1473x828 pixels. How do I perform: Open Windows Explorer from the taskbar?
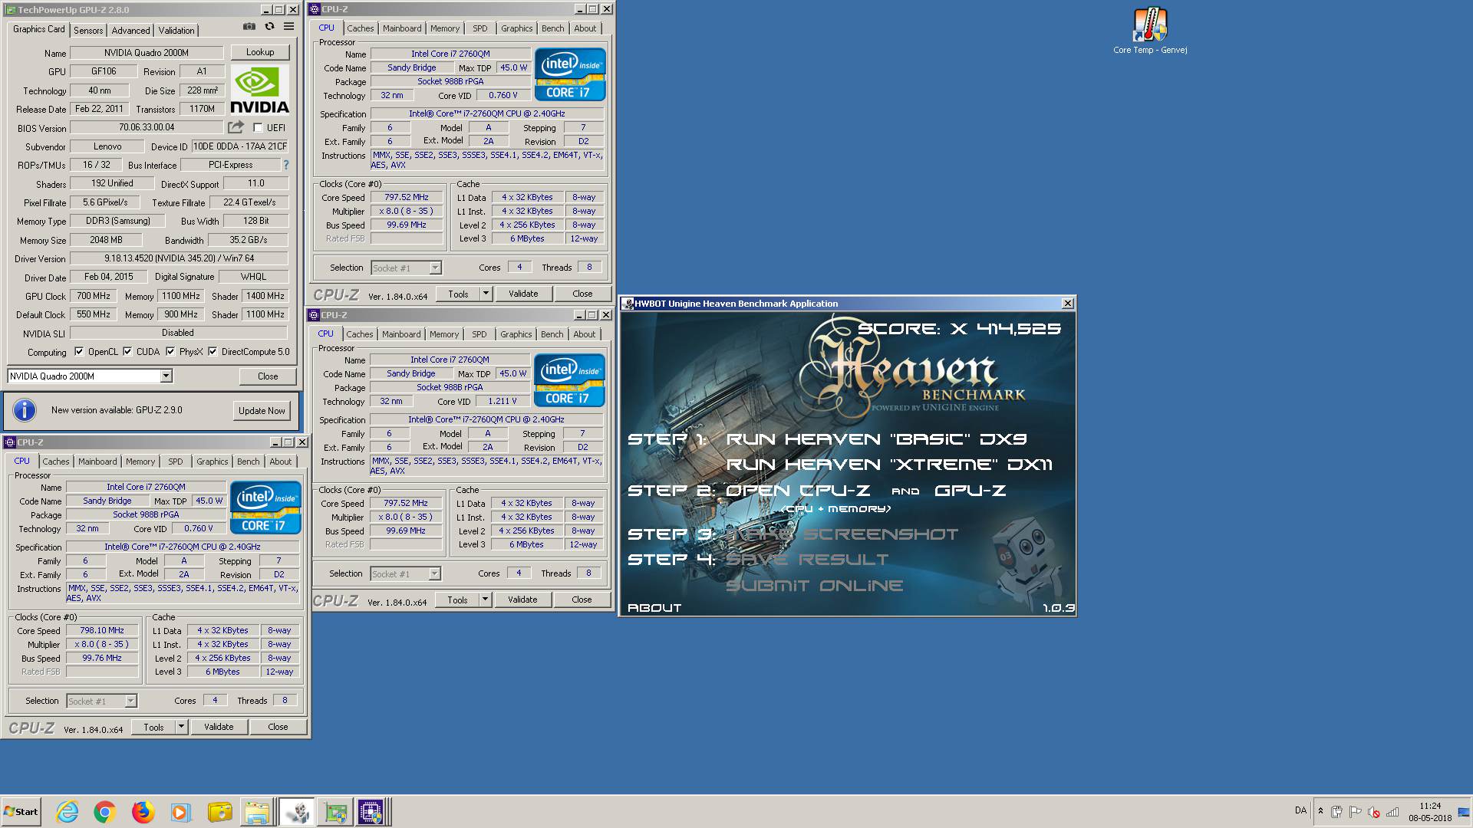257,812
